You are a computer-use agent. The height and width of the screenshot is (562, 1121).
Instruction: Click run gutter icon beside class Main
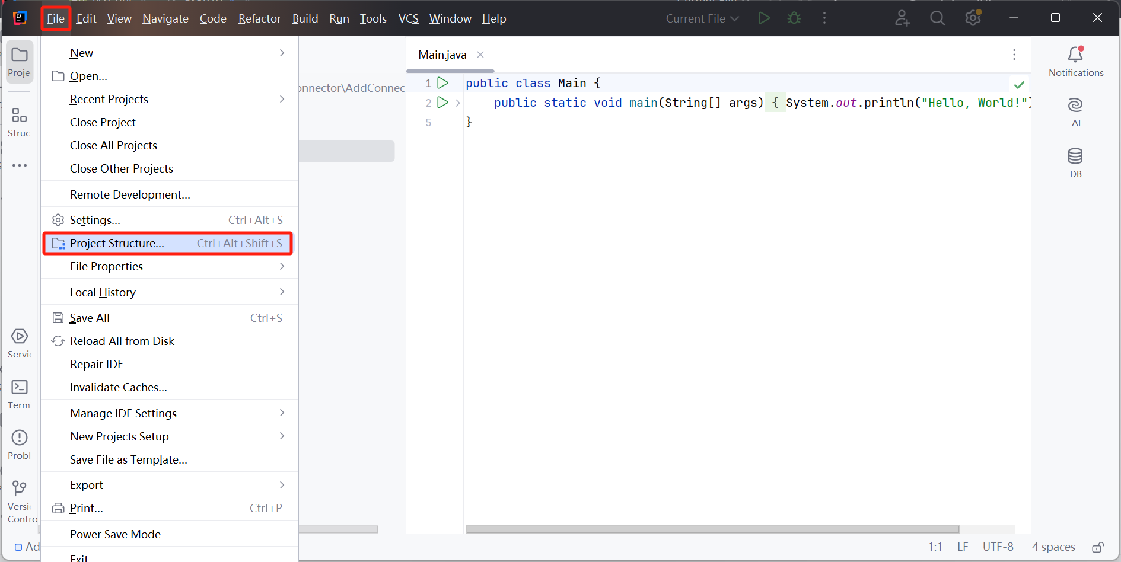[x=442, y=83]
